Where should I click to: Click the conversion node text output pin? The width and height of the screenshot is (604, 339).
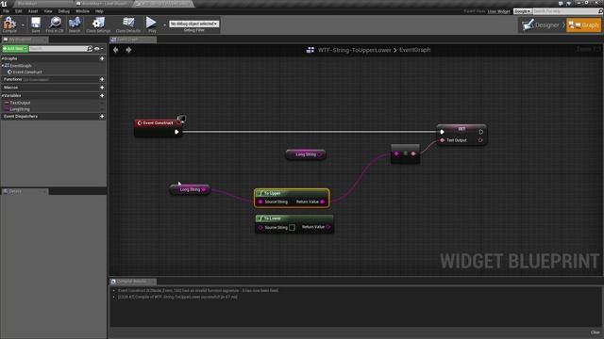413,153
